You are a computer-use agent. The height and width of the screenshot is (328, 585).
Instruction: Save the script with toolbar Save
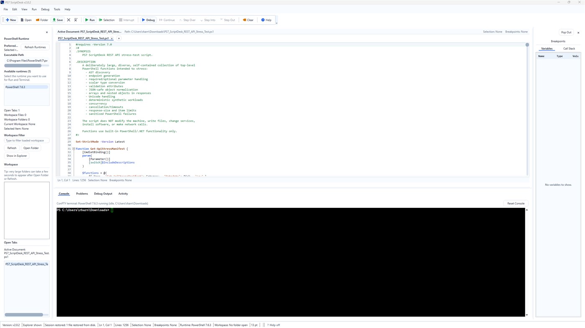coord(58,20)
